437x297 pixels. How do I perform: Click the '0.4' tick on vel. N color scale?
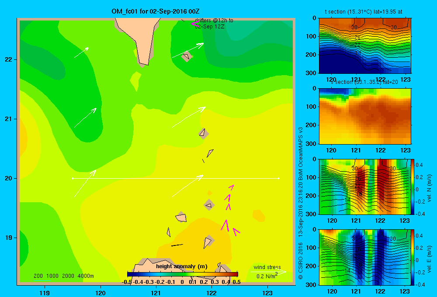[x=419, y=165]
